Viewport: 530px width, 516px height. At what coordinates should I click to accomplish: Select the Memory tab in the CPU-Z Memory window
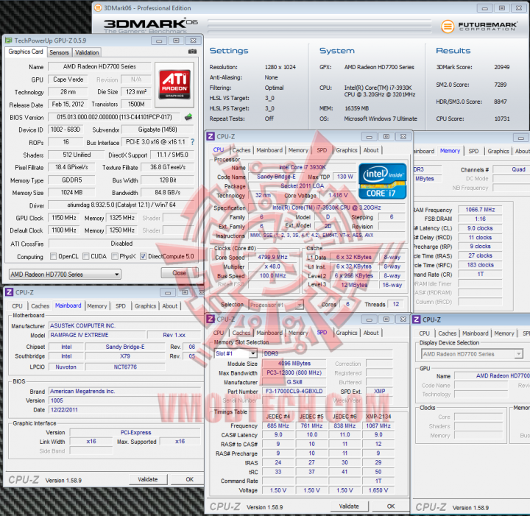[x=450, y=151]
